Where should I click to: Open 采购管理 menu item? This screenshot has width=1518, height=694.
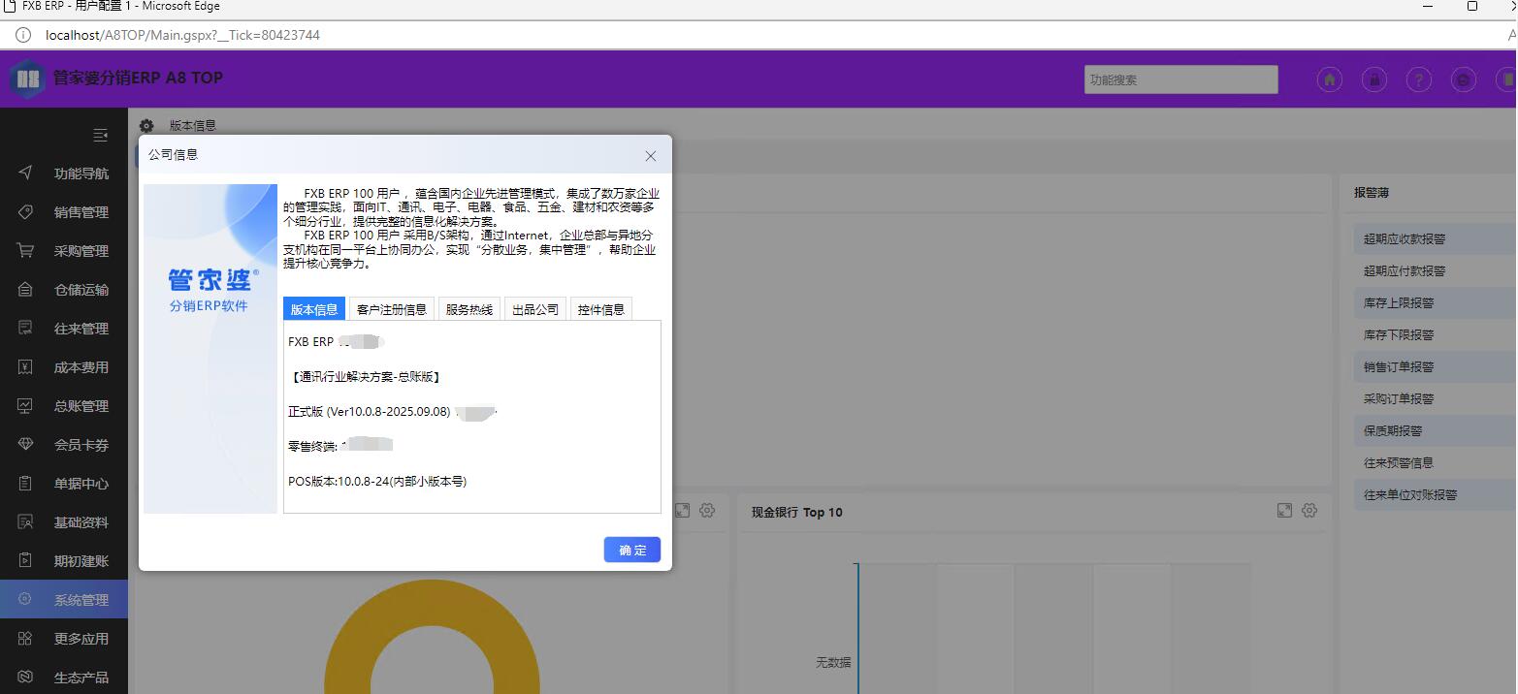click(64, 251)
